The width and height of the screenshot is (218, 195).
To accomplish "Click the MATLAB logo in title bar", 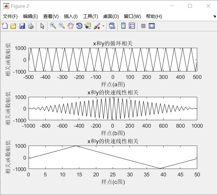I will click(6, 6).
